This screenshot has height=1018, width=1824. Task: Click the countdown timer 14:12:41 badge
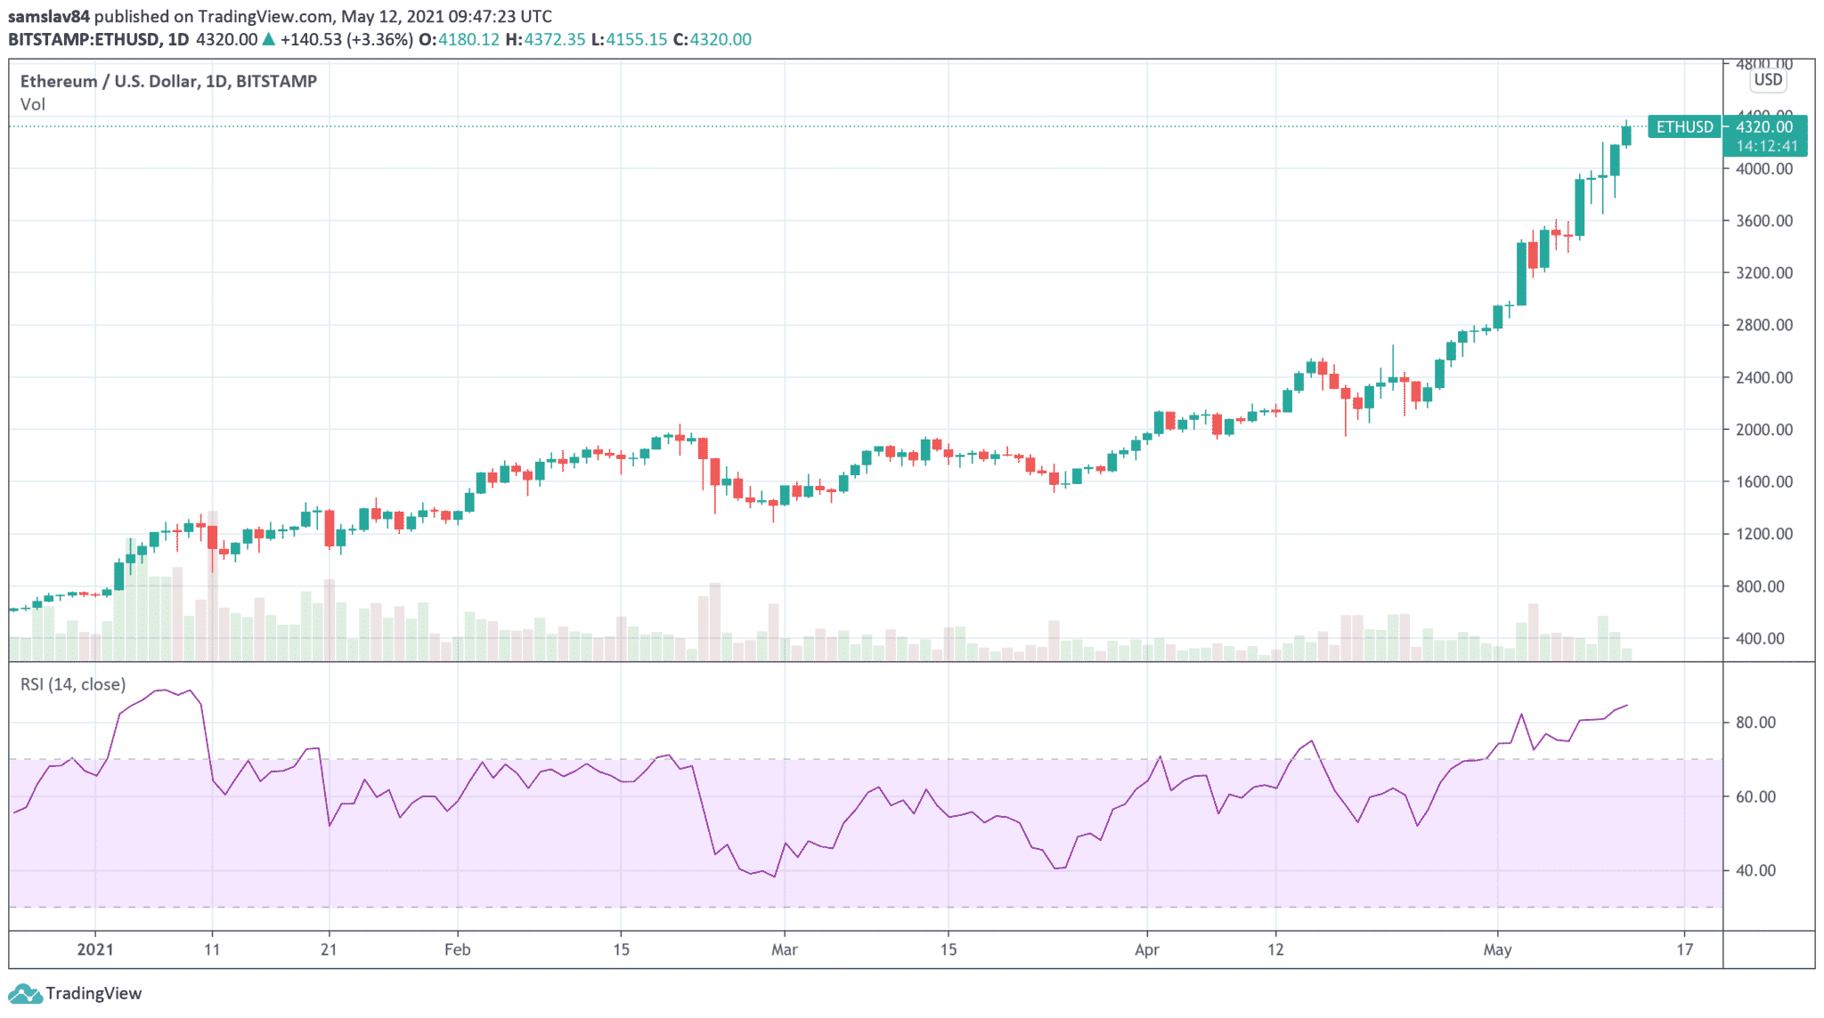pos(1766,146)
